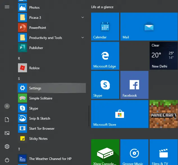Launch Snip & Sketch

click(x=52, y=118)
